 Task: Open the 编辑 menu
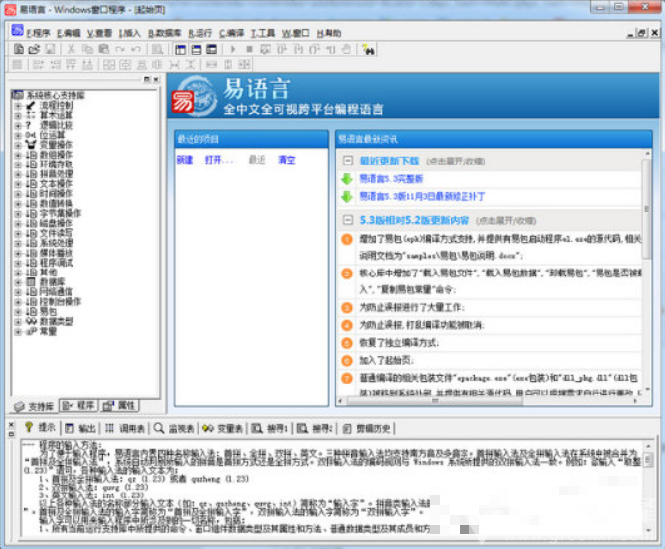[68, 33]
